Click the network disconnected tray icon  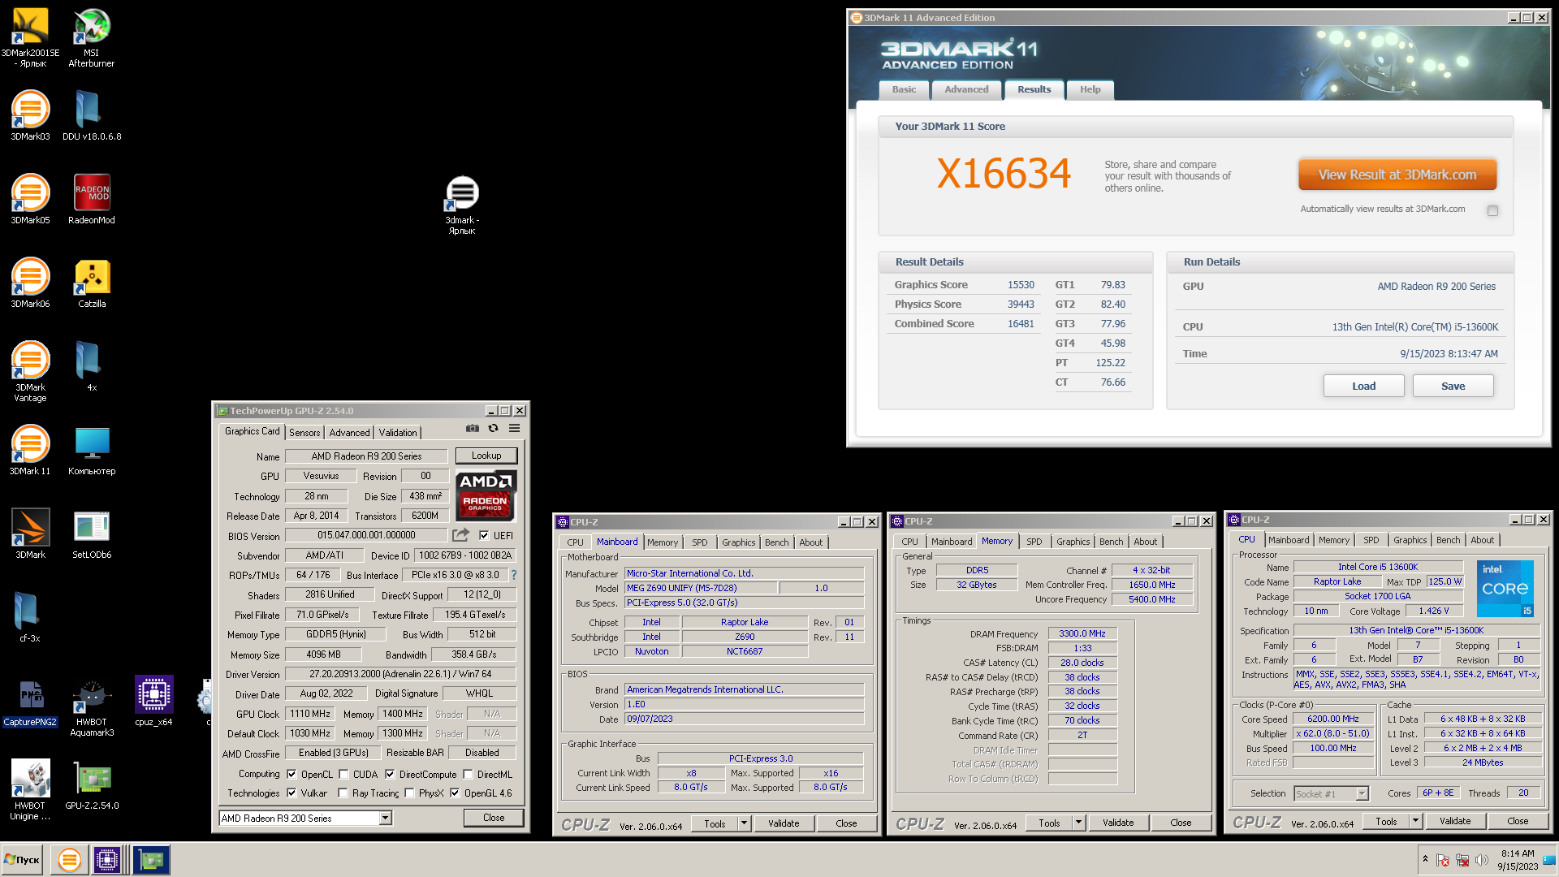(x=1462, y=860)
